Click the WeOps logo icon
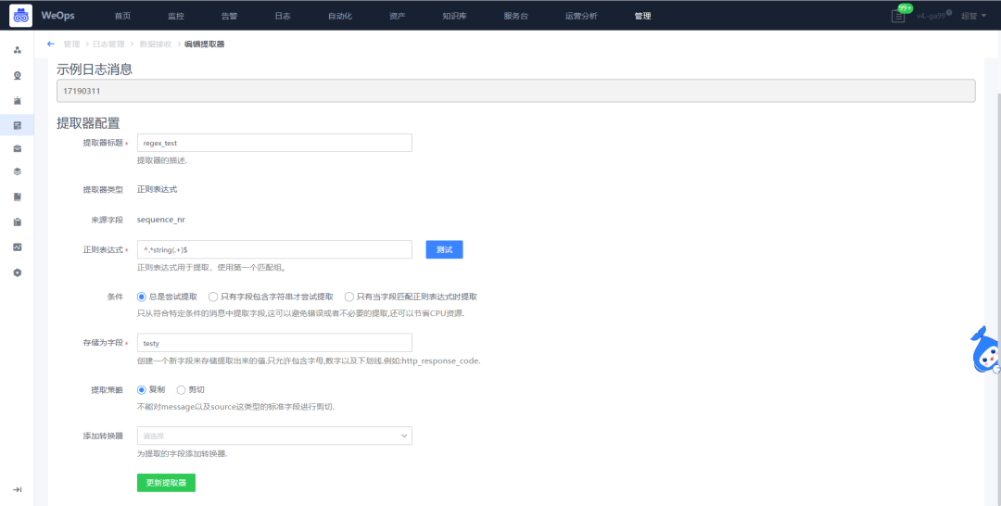 (x=20, y=16)
